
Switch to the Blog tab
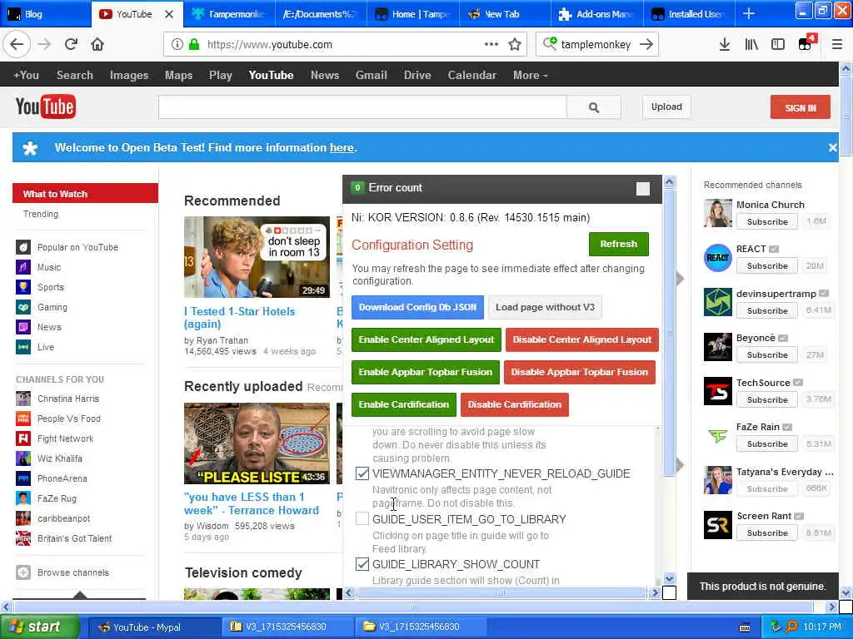coord(46,13)
